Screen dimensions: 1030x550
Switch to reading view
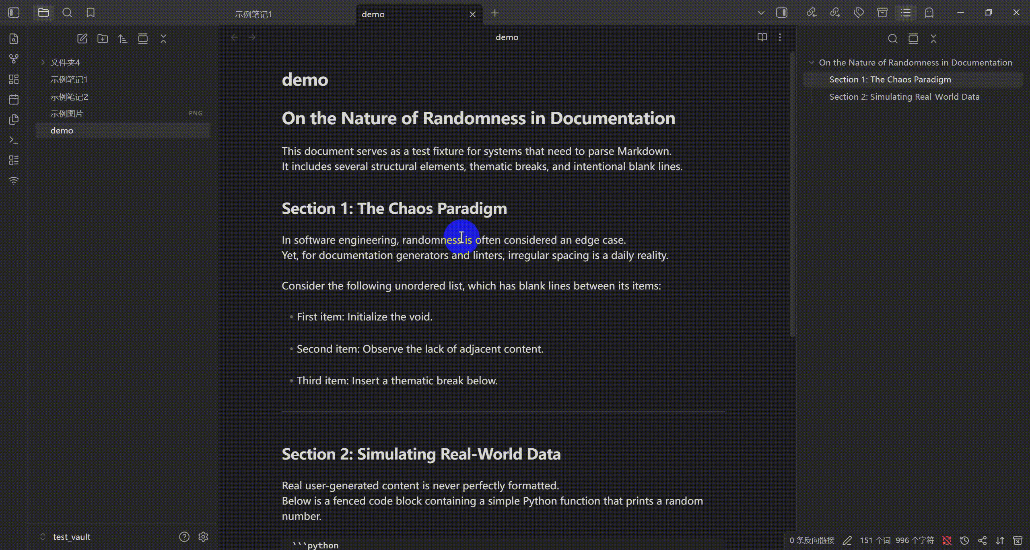(762, 37)
